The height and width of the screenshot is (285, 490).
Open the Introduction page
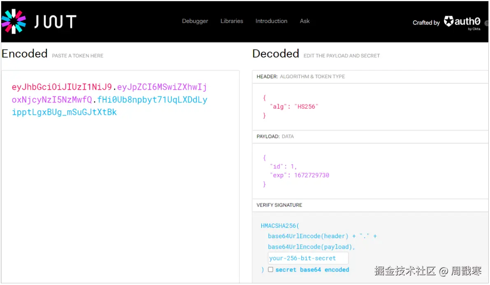(x=271, y=21)
